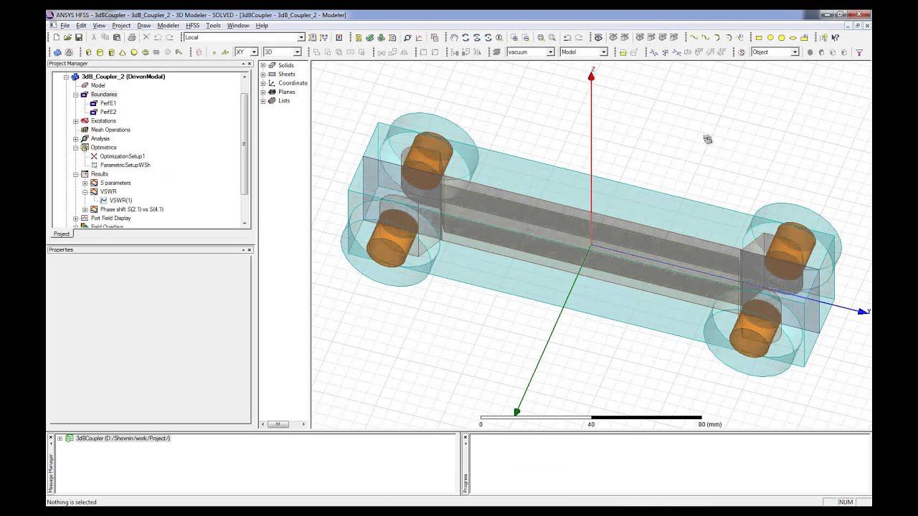This screenshot has width=918, height=516.
Task: Select ParametricSetupWSh in the tree
Action: click(x=125, y=165)
